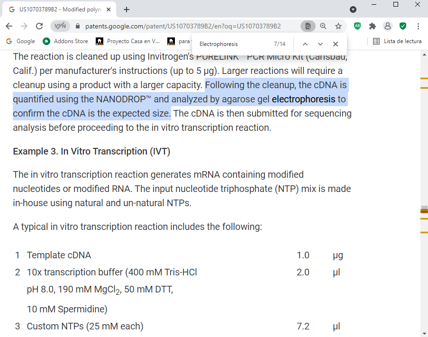Click the VPN icon in address bar
The height and width of the screenshot is (337, 428).
click(60, 26)
